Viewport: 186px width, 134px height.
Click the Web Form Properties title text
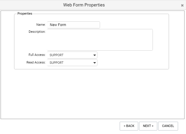click(84, 5)
